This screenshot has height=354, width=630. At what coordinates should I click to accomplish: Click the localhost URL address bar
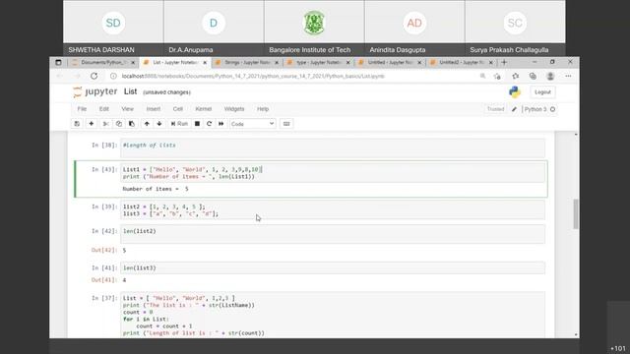(x=253, y=76)
